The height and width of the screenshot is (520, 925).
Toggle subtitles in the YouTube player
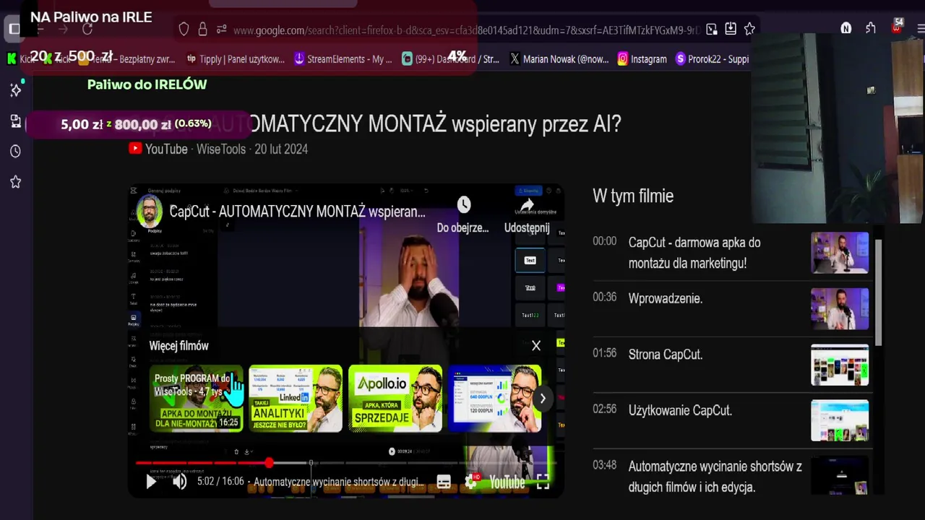click(444, 482)
